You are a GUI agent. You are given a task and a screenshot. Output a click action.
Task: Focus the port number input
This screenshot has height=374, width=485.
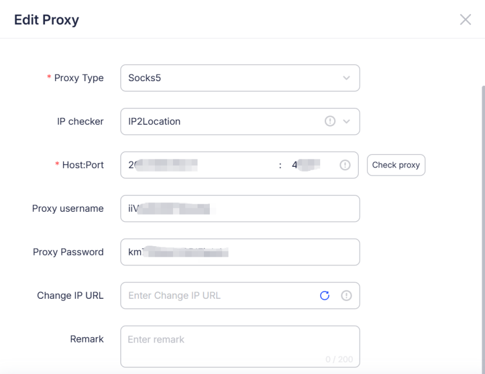[x=313, y=165]
